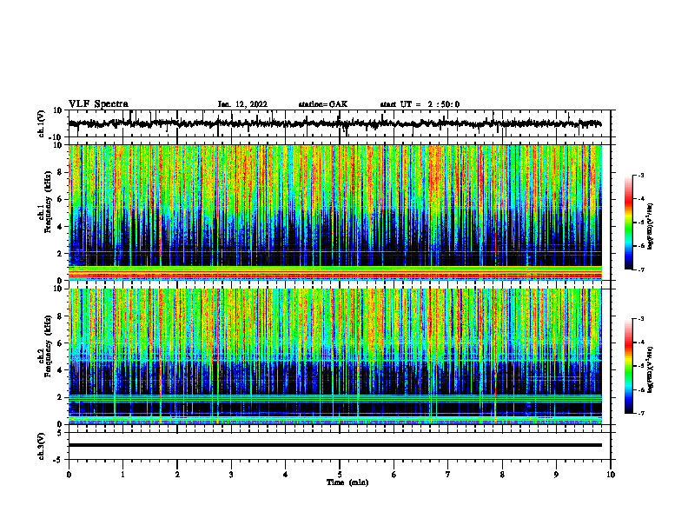The width and height of the screenshot is (688, 532).
Task: Click time axis tick label '2'
Action: tap(177, 475)
